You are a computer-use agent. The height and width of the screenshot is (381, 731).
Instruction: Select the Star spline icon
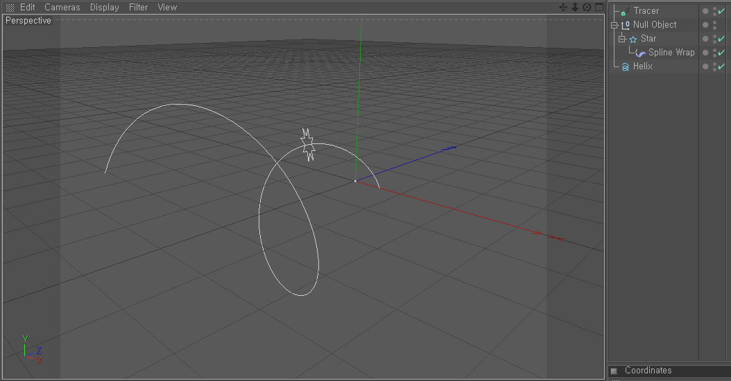(x=633, y=39)
